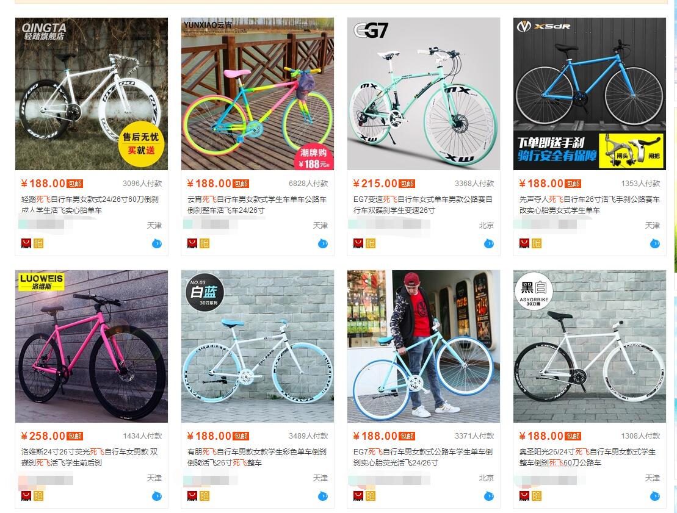Click the 险 icon under the XSDR listing
The height and width of the screenshot is (513, 677).
(537, 243)
